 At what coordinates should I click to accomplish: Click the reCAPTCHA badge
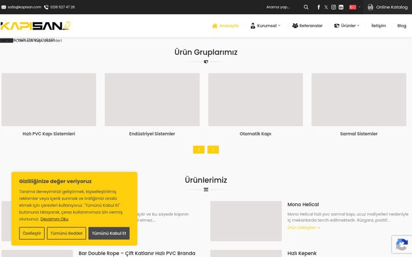click(x=402, y=244)
